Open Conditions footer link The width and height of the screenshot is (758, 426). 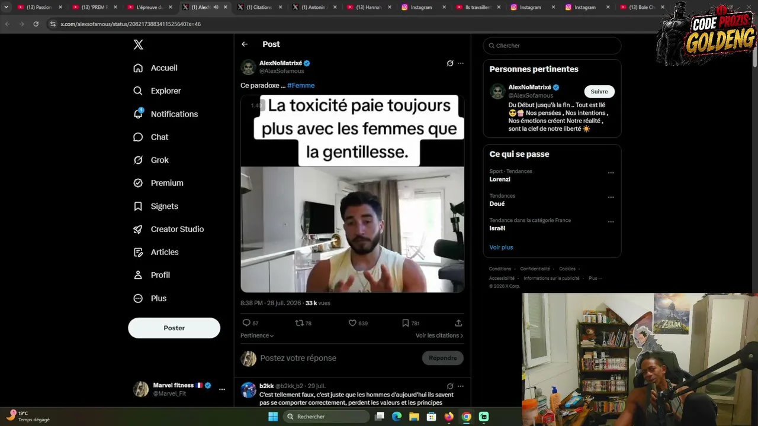click(x=500, y=269)
